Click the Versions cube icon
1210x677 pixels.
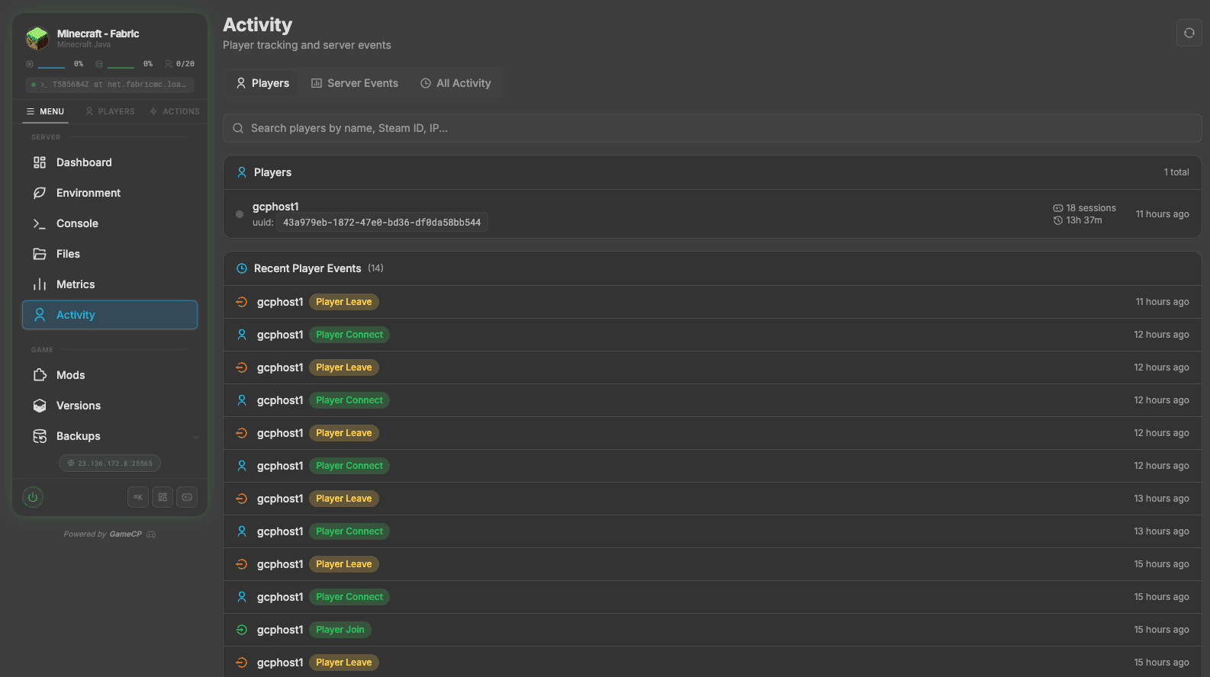[x=40, y=406]
